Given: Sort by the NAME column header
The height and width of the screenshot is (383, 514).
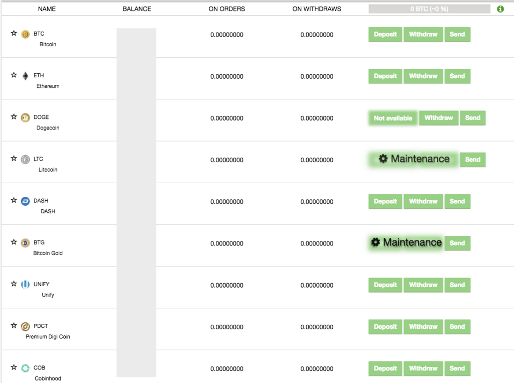Looking at the screenshot, I should tap(47, 9).
